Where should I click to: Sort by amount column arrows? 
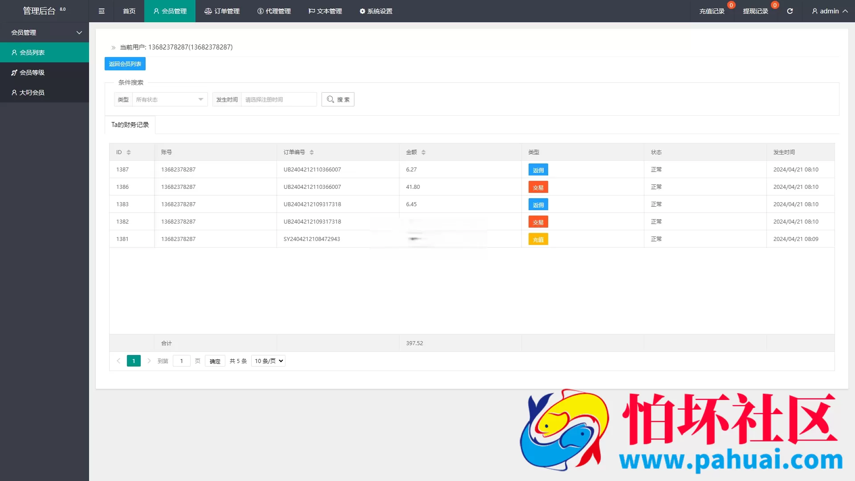(x=423, y=152)
